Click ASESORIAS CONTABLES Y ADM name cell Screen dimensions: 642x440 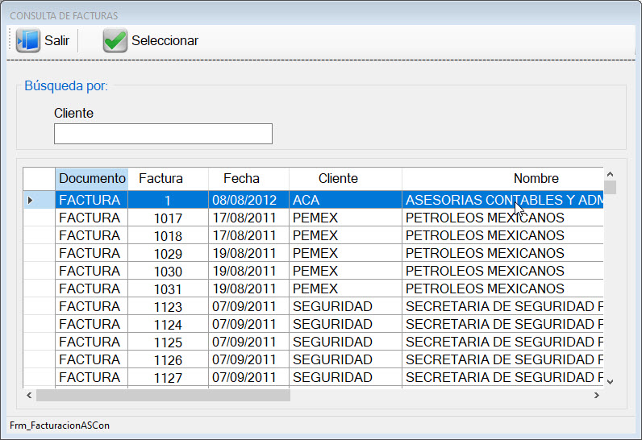(x=502, y=200)
